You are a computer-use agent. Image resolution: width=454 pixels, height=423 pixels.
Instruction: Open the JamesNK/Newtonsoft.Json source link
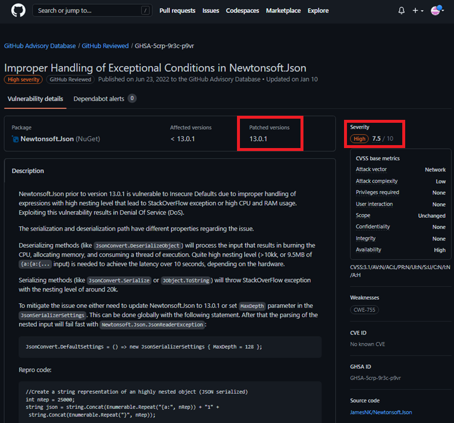click(x=381, y=412)
